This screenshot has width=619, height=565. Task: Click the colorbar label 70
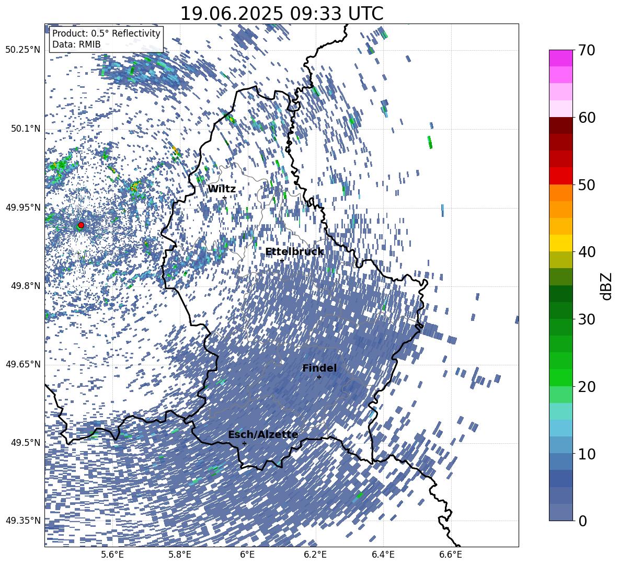[x=586, y=50]
